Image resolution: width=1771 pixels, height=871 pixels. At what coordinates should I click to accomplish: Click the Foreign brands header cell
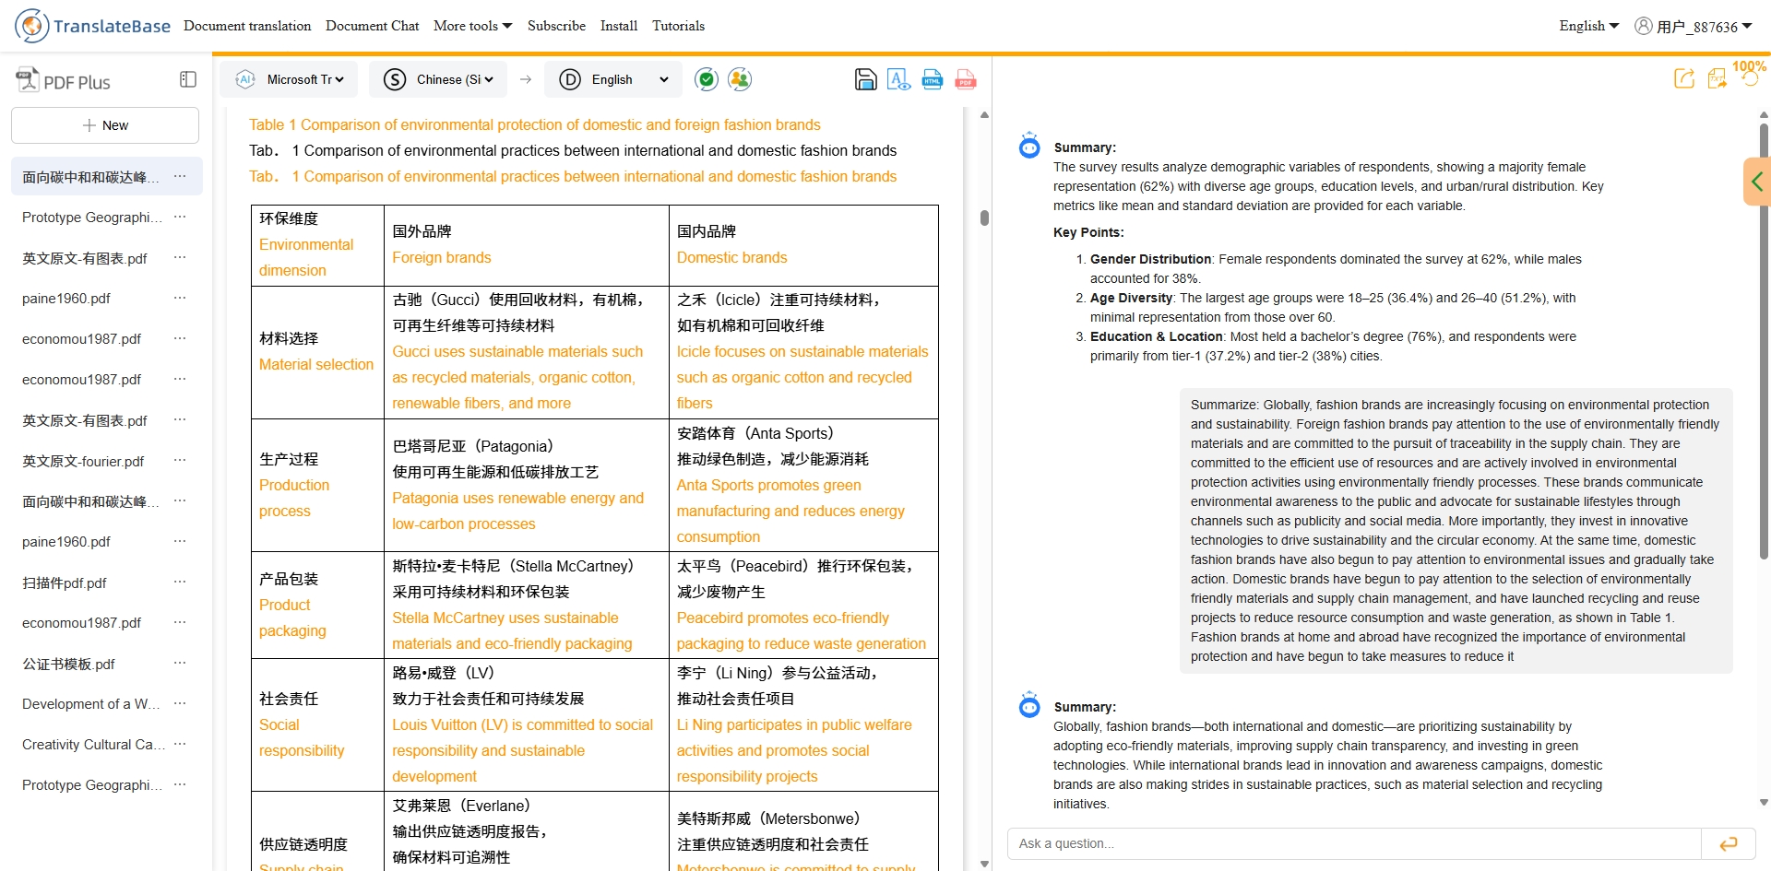click(526, 245)
